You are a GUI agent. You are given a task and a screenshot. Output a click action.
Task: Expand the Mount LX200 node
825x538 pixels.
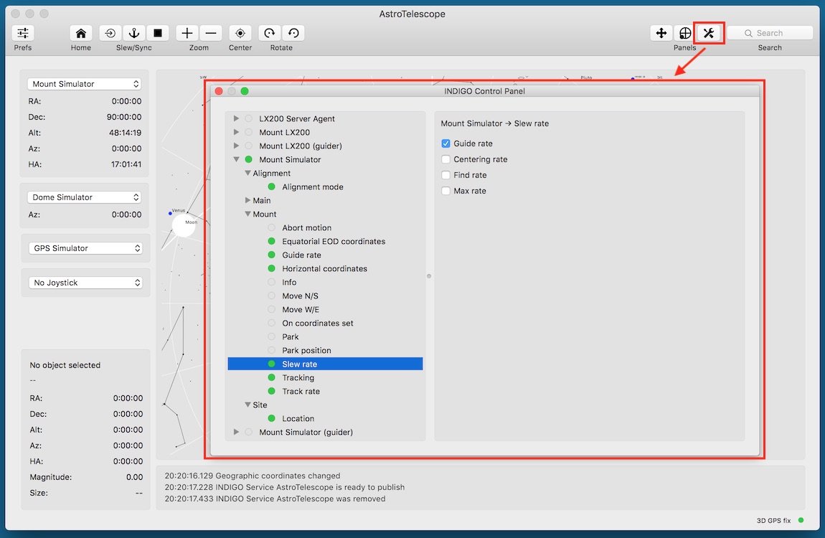236,132
